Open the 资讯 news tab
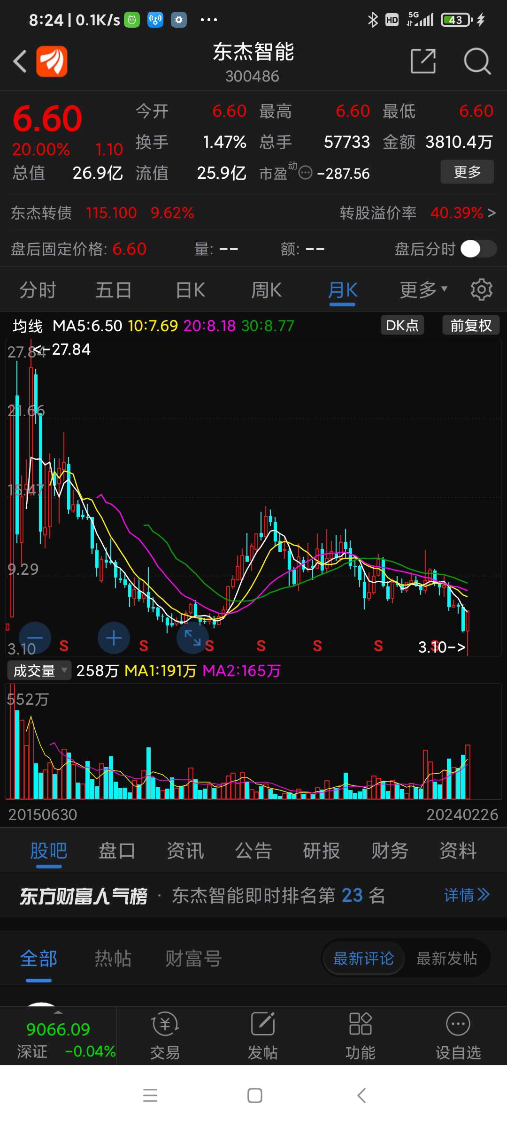 coord(185,851)
